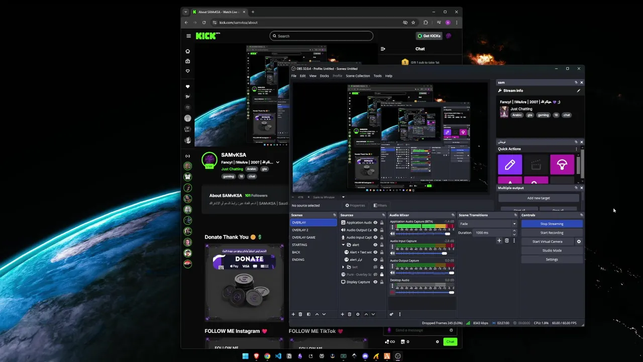This screenshot has width=643, height=362.
Task: Reload the Kick page in Chrome
Action: point(204,23)
